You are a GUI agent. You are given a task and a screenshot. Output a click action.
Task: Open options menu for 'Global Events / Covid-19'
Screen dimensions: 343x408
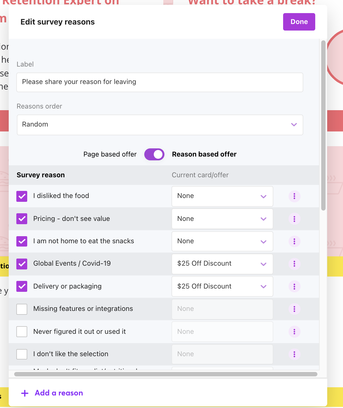pyautogui.click(x=294, y=264)
